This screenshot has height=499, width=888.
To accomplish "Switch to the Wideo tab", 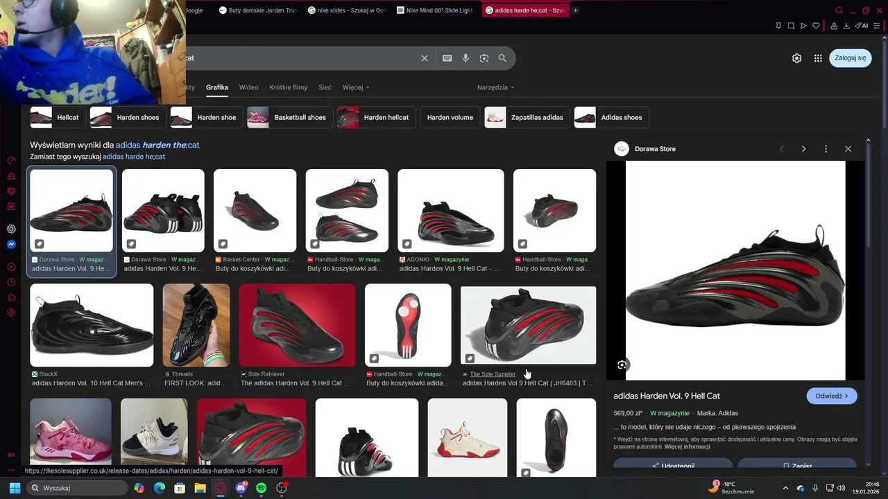I will 248,87.
